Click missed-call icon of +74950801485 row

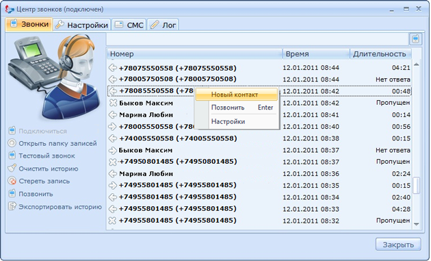coord(113,162)
